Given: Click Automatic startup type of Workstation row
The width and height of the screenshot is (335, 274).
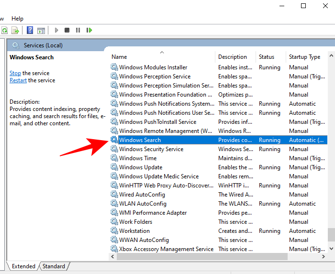Looking at the screenshot, I should (302, 231).
